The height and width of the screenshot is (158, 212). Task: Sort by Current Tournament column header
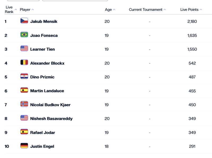point(145,10)
